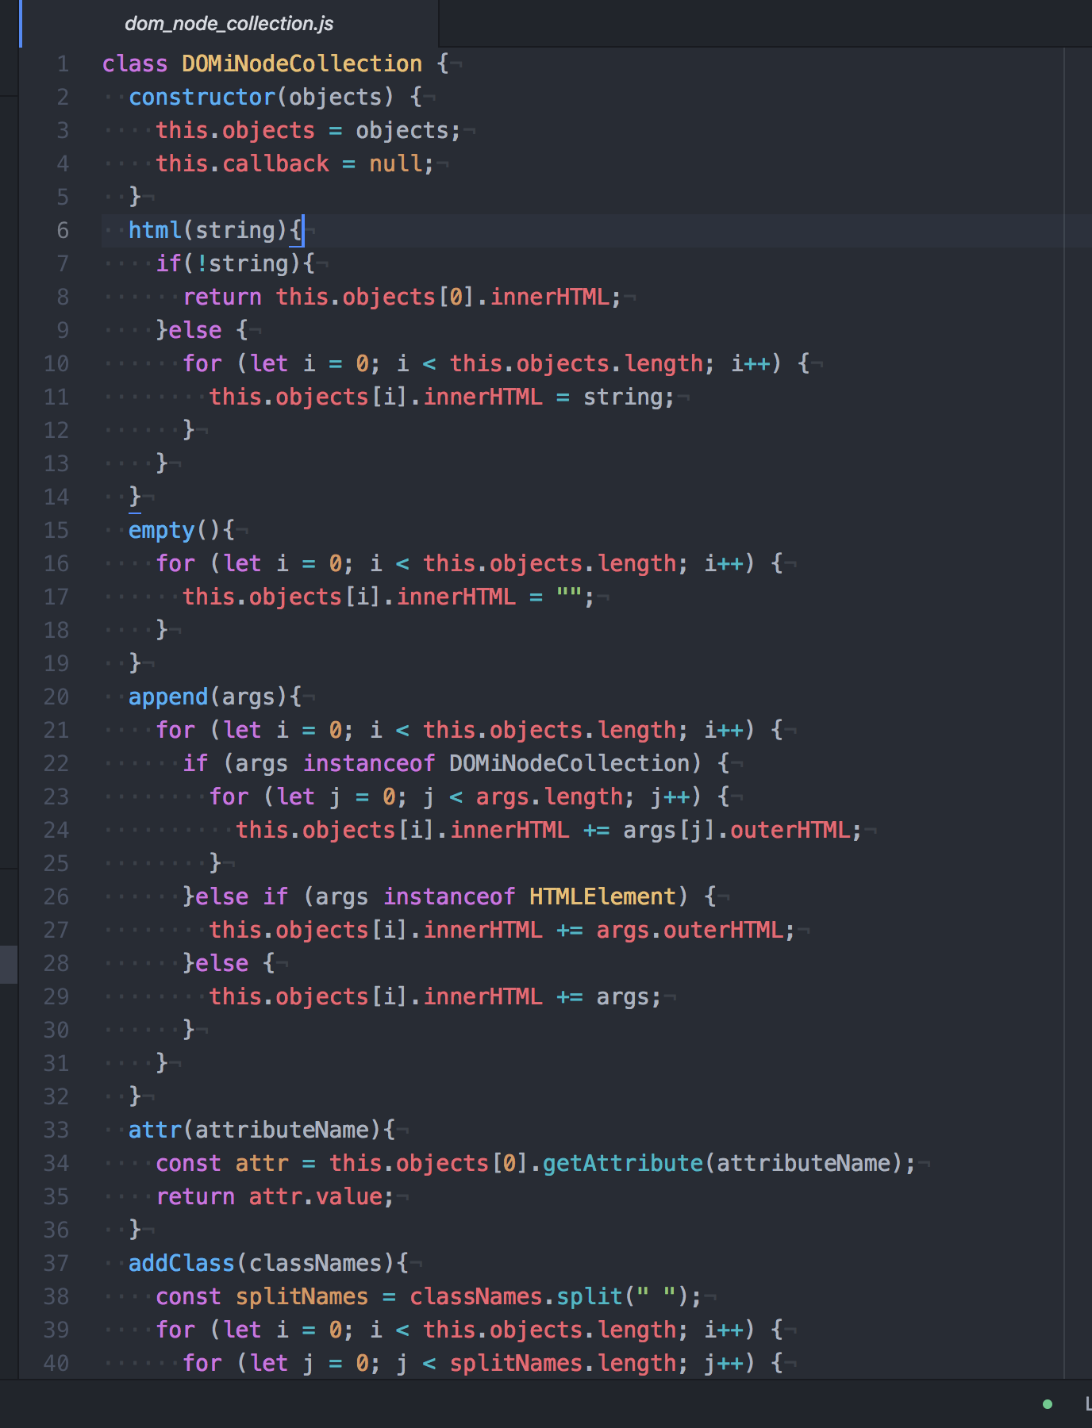Click the DOMiNodeCollection class name on line 1
The image size is (1092, 1428).
click(302, 63)
